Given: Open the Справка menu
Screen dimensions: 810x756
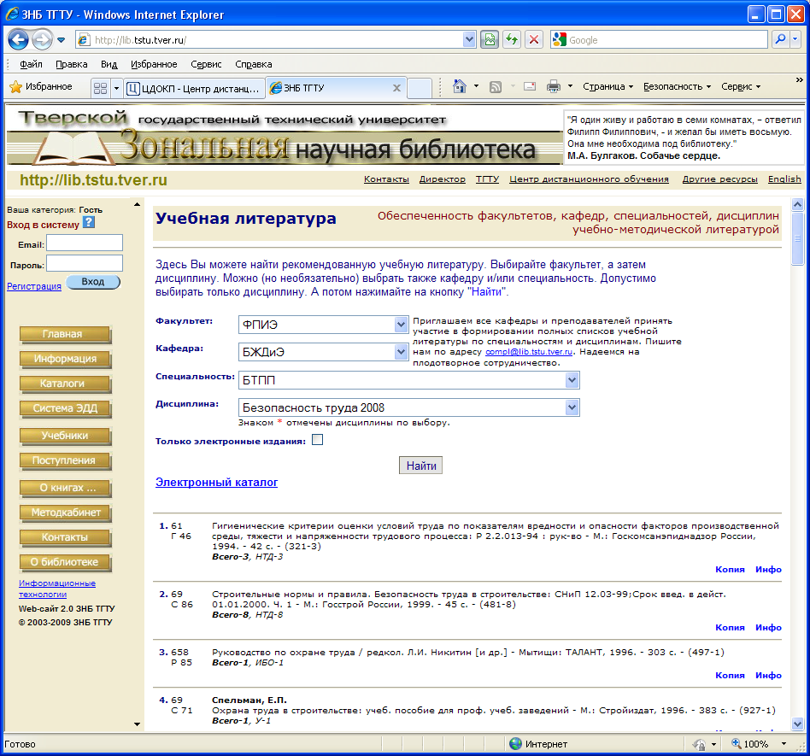Looking at the screenshot, I should click(254, 64).
